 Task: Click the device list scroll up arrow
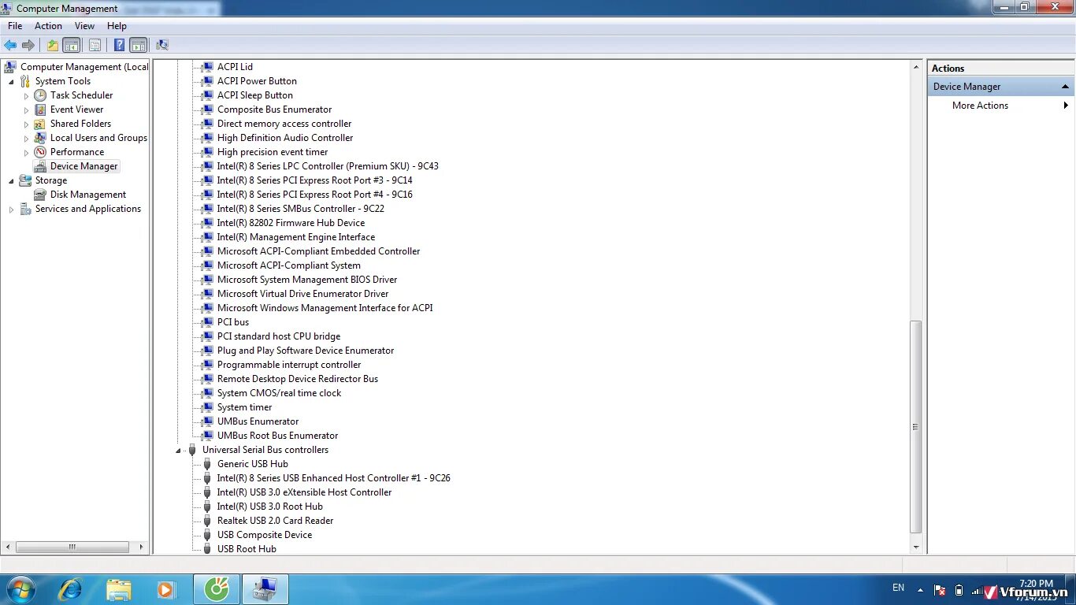pos(915,65)
